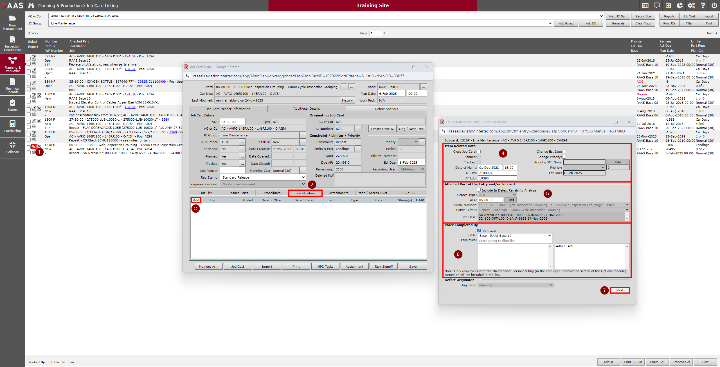The image size is (720, 367).
Task: Click Next in the TMI Maintenance Entry window
Action: click(x=620, y=290)
